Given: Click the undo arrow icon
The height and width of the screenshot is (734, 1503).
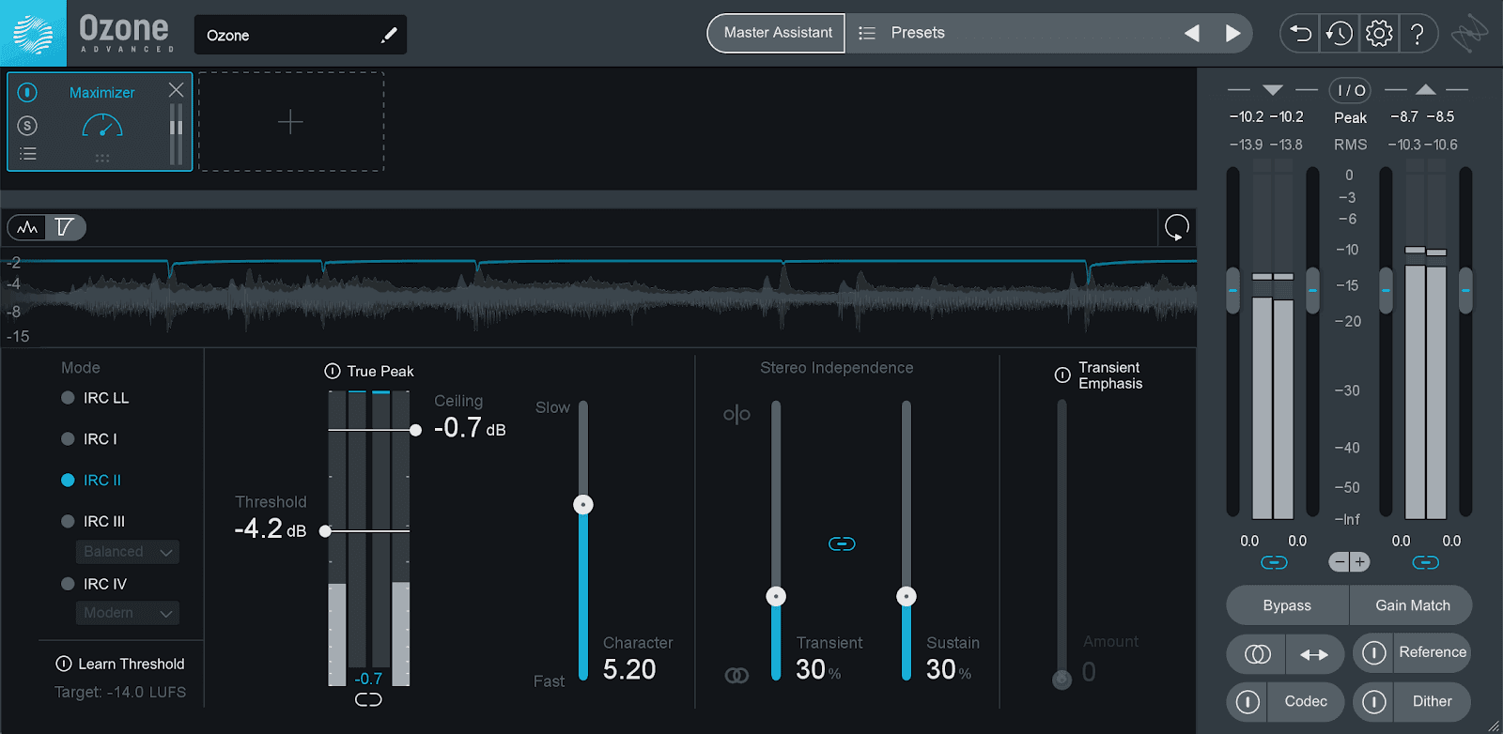Looking at the screenshot, I should tap(1300, 34).
